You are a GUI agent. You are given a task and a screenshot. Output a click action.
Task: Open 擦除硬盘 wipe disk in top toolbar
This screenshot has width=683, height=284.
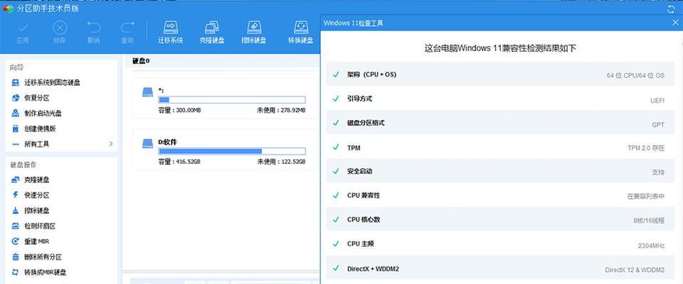tap(254, 32)
